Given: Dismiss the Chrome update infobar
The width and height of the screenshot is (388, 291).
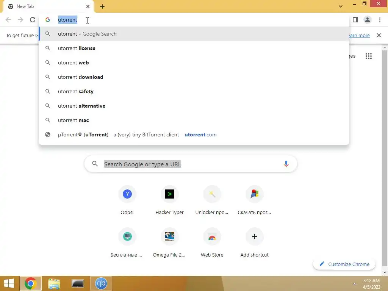Looking at the screenshot, I should tap(379, 35).
